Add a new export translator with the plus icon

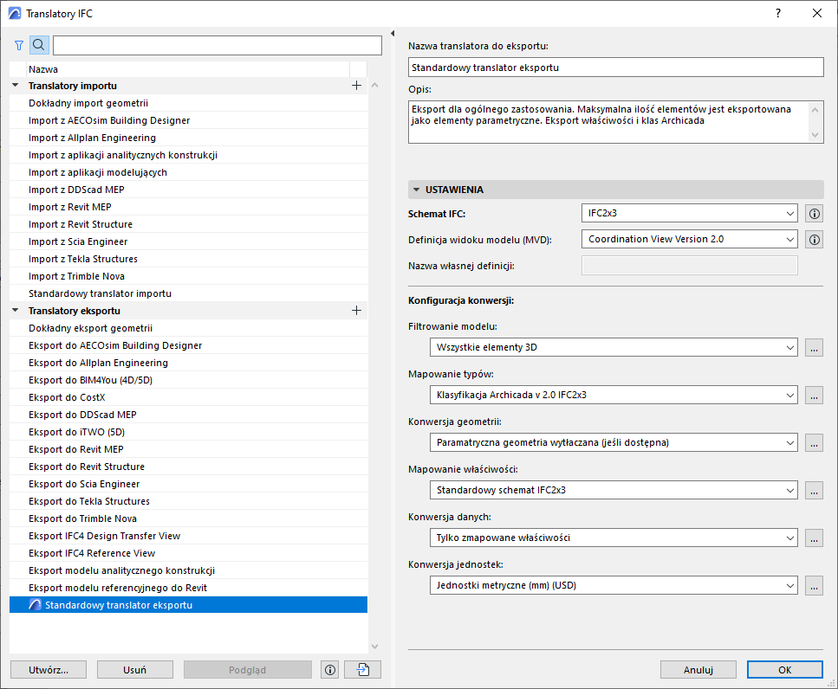[x=356, y=310]
